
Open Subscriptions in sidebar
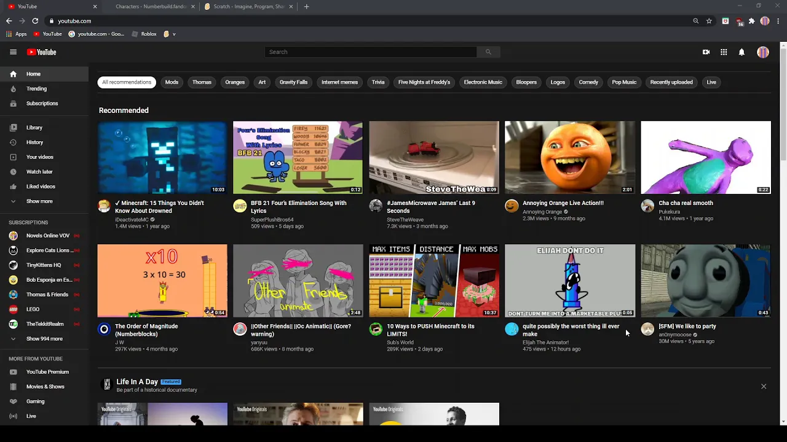(x=44, y=104)
